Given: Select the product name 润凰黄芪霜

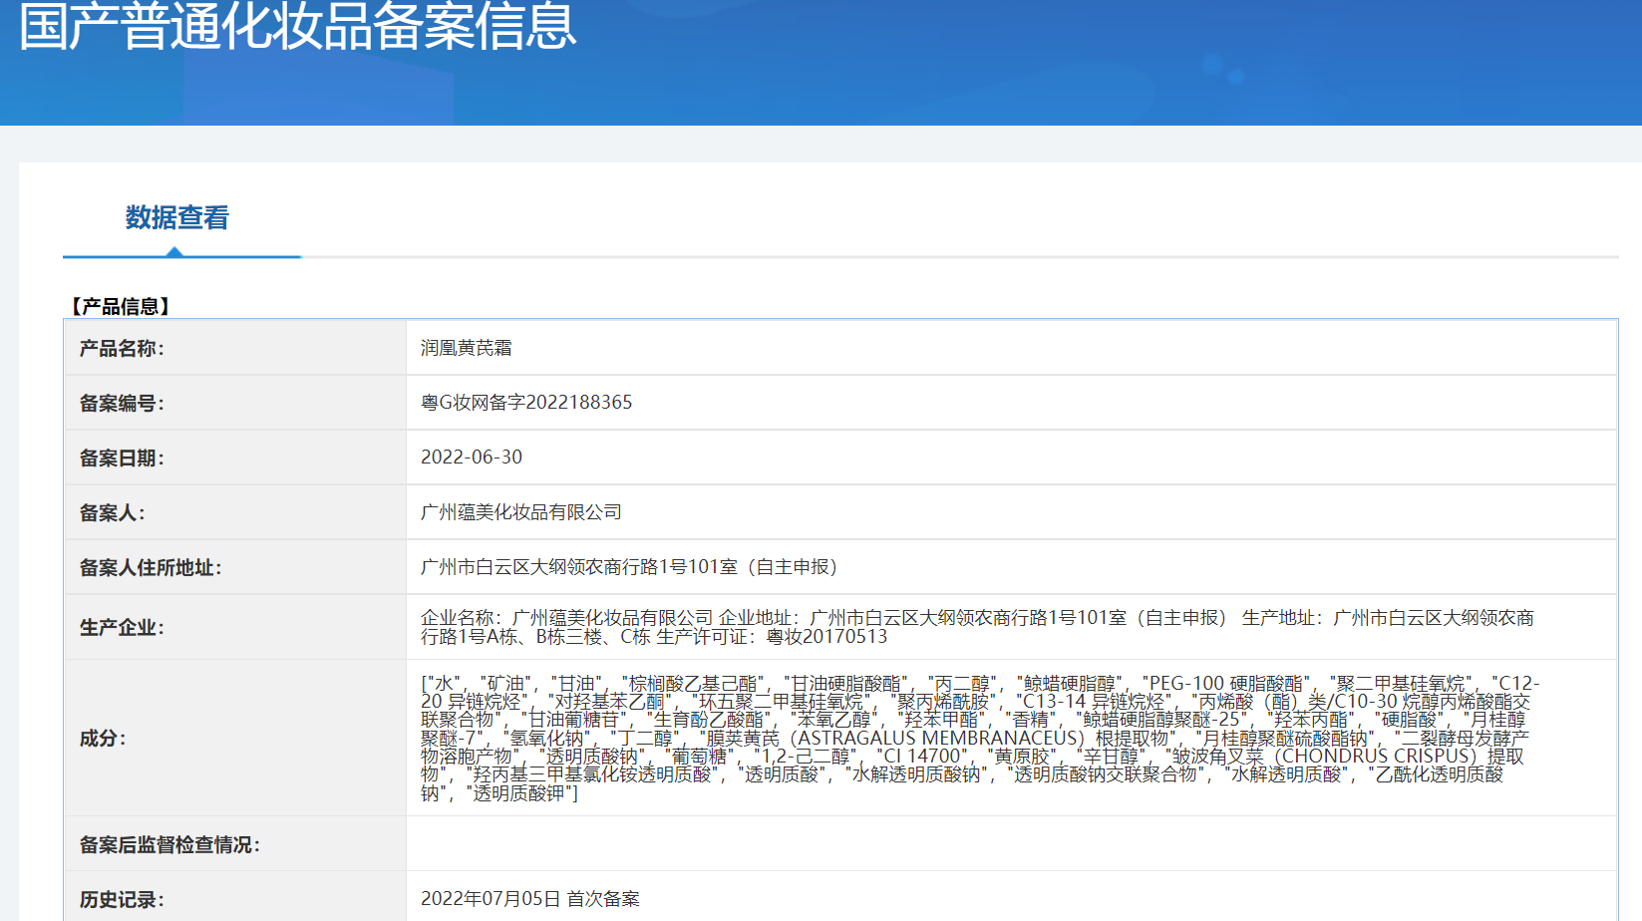Looking at the screenshot, I should (466, 348).
